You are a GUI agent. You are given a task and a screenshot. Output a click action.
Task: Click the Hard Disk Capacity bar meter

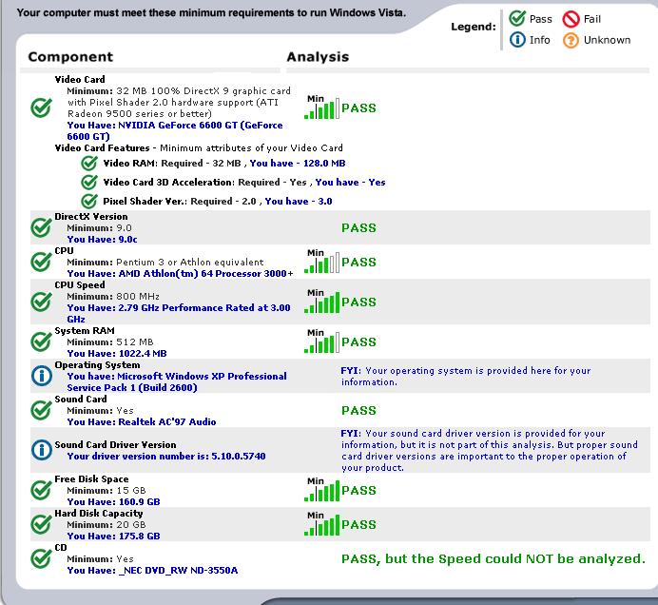click(321, 524)
